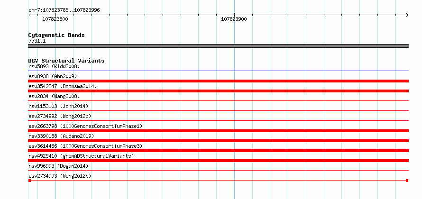Click the thin red nsv1153103 feature line
This screenshot has height=199, width=422.
click(219, 111)
